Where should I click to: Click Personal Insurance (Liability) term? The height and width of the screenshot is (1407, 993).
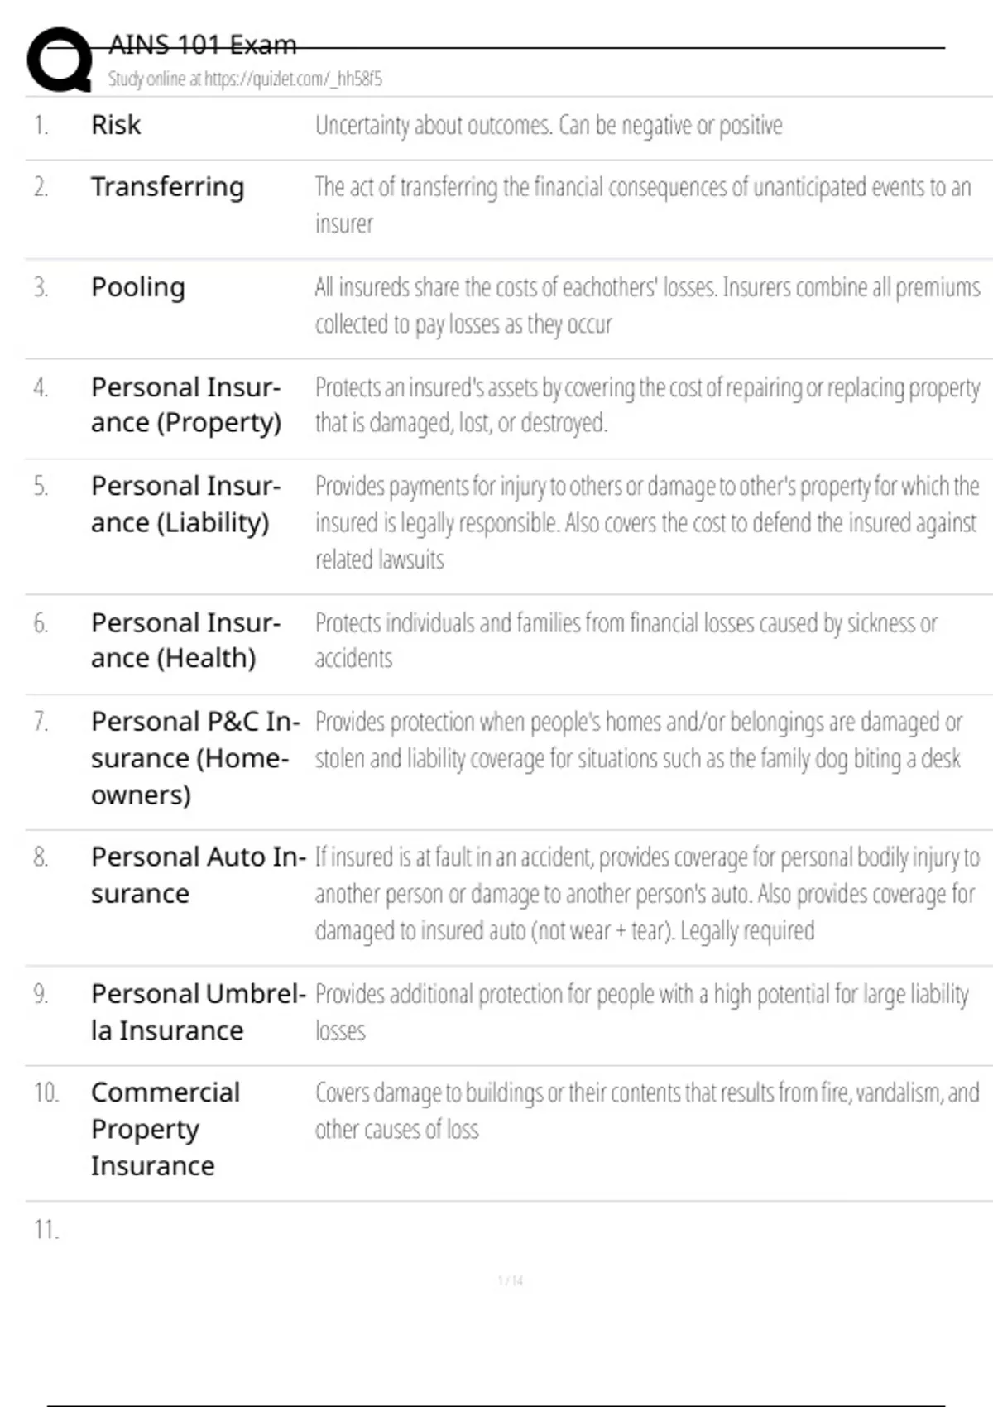(185, 504)
